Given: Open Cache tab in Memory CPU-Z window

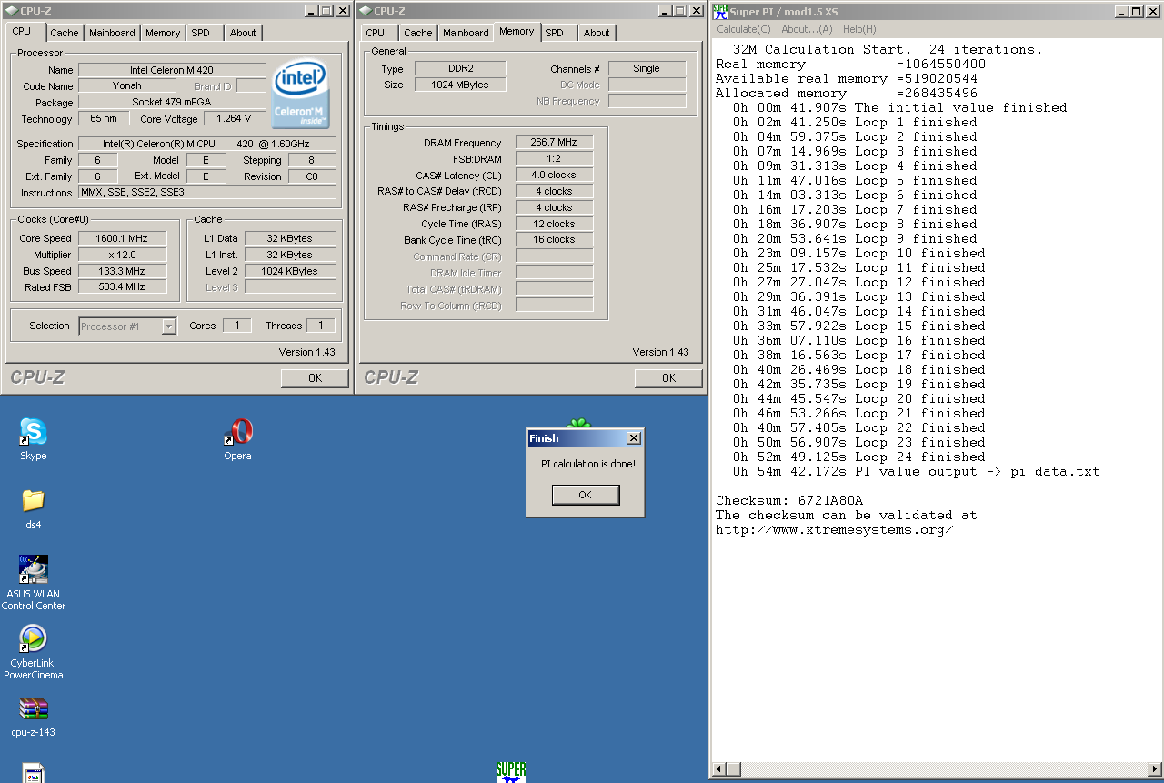Looking at the screenshot, I should (418, 33).
